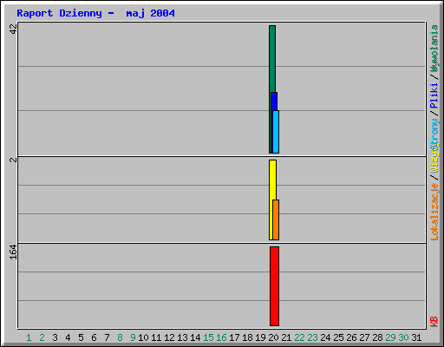Click day '31' on the x-axis
Viewport: 444px width, 347px height.
[x=416, y=337]
